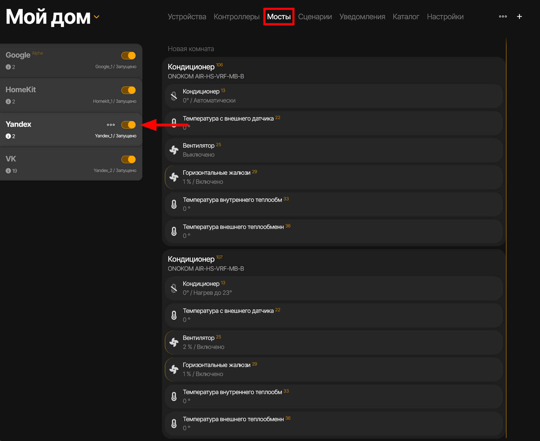The width and height of the screenshot is (540, 441).
Task: Click thermometer icon of first Температура внутреннего теплообм
Action: [174, 204]
